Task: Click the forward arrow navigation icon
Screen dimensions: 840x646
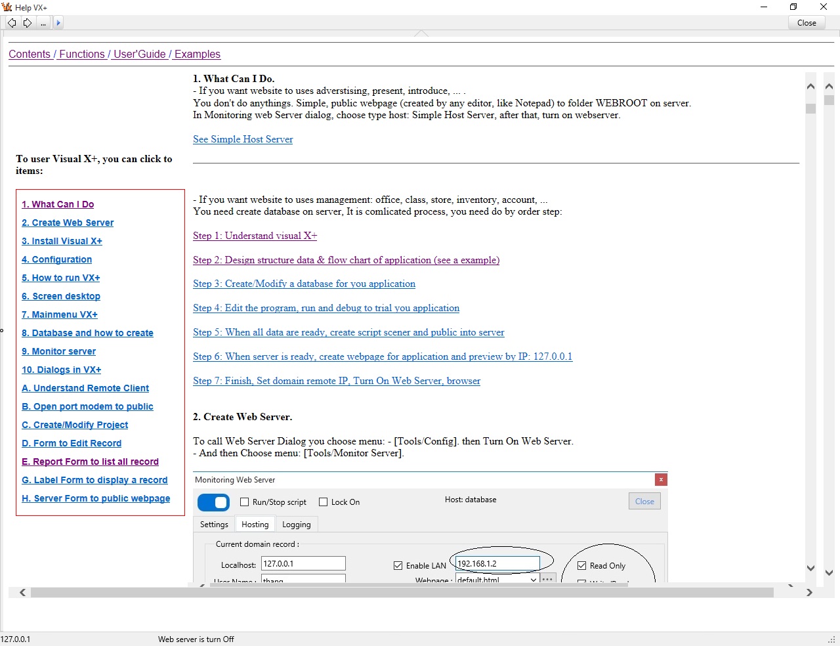Action: [28, 23]
